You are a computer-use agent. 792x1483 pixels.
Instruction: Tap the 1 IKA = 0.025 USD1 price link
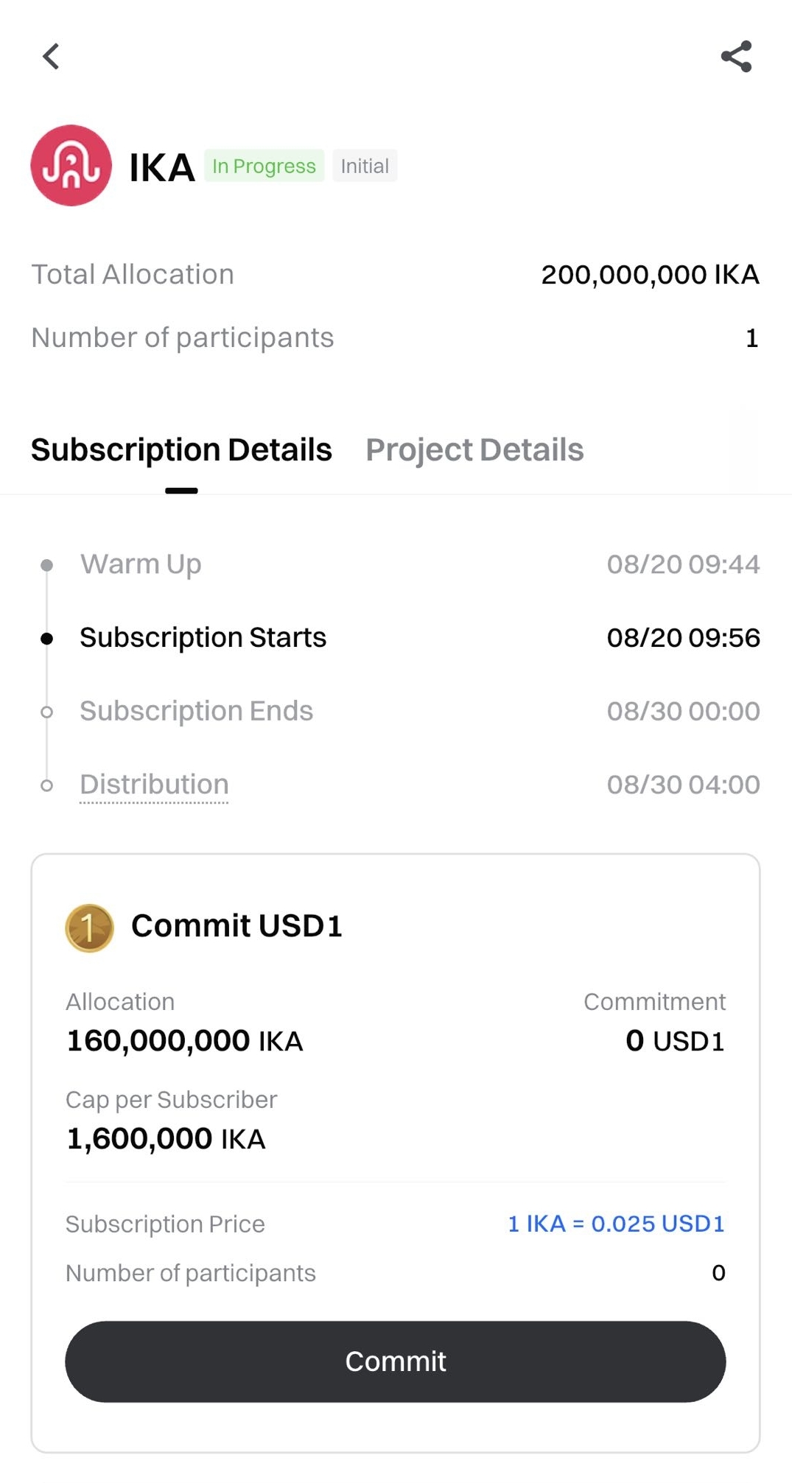616,1224
